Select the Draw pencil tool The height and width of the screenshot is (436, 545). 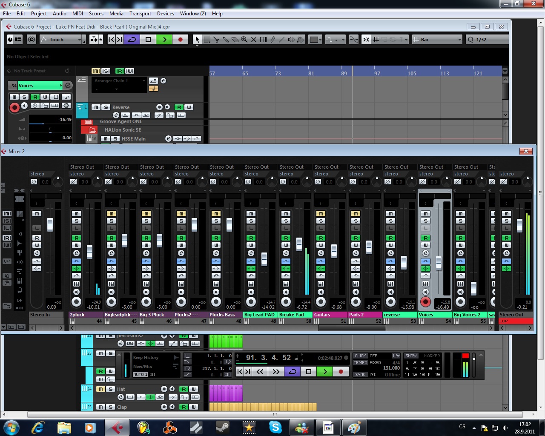pyautogui.click(x=272, y=40)
